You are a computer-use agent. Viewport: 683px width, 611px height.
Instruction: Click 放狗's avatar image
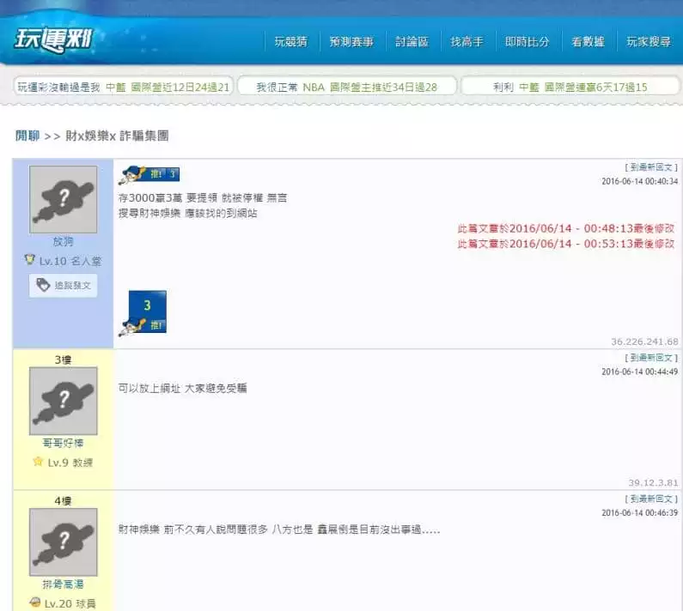64,199
